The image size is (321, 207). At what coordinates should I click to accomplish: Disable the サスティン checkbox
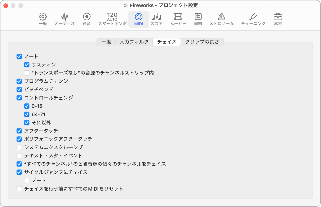tap(27, 64)
